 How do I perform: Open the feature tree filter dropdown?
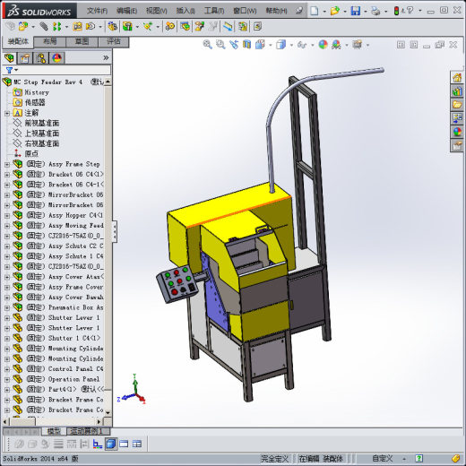[x=12, y=70]
